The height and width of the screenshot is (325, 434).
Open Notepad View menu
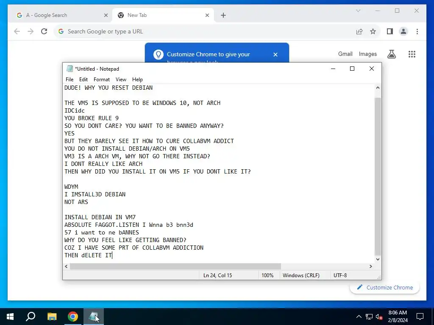[x=121, y=80]
